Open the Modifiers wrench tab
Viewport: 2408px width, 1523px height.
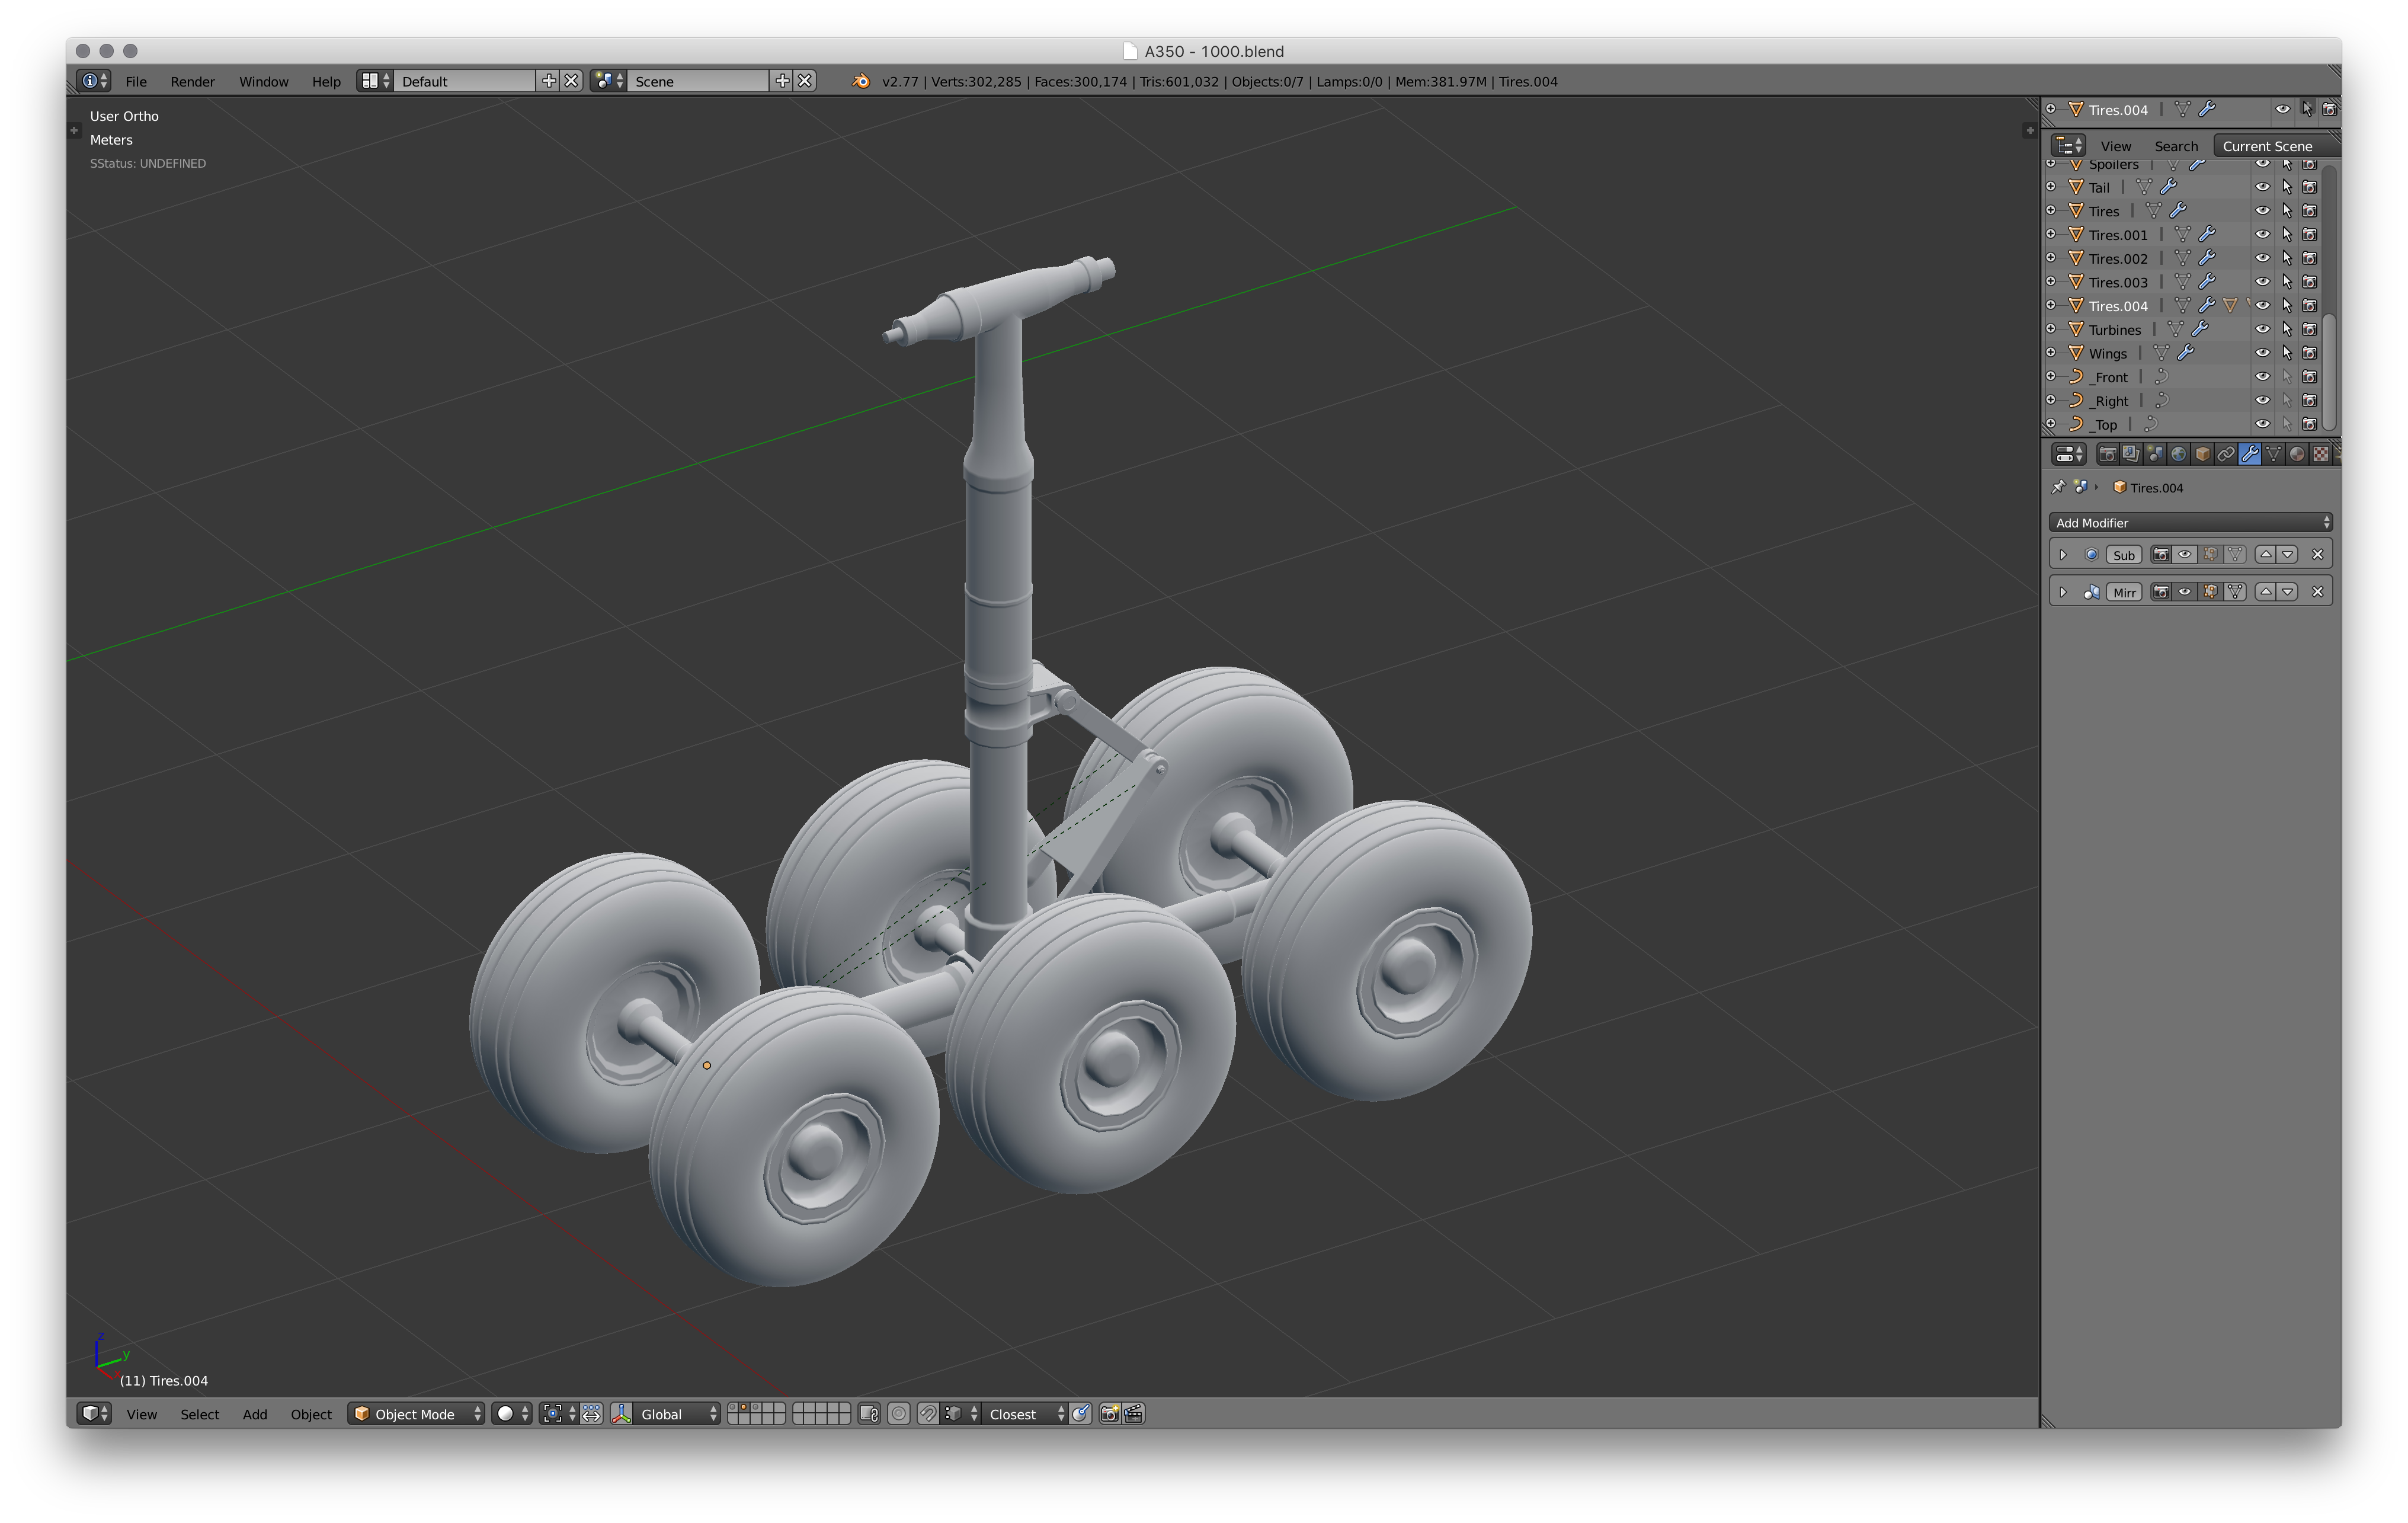(2250, 454)
